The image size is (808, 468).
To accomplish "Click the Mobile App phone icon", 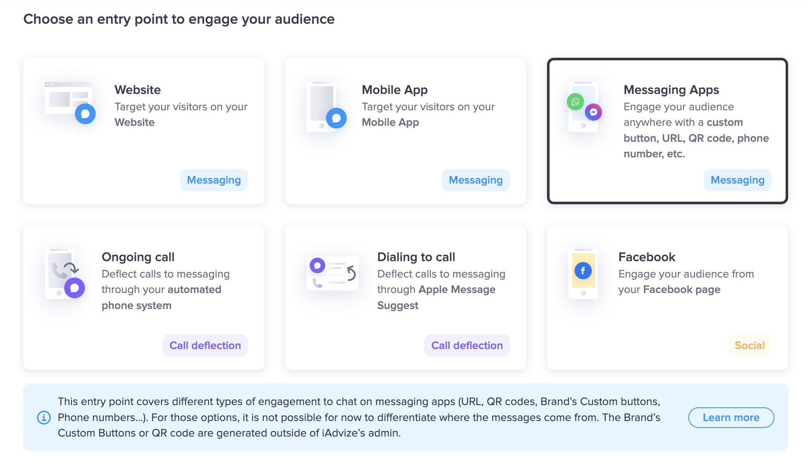I will pos(326,106).
